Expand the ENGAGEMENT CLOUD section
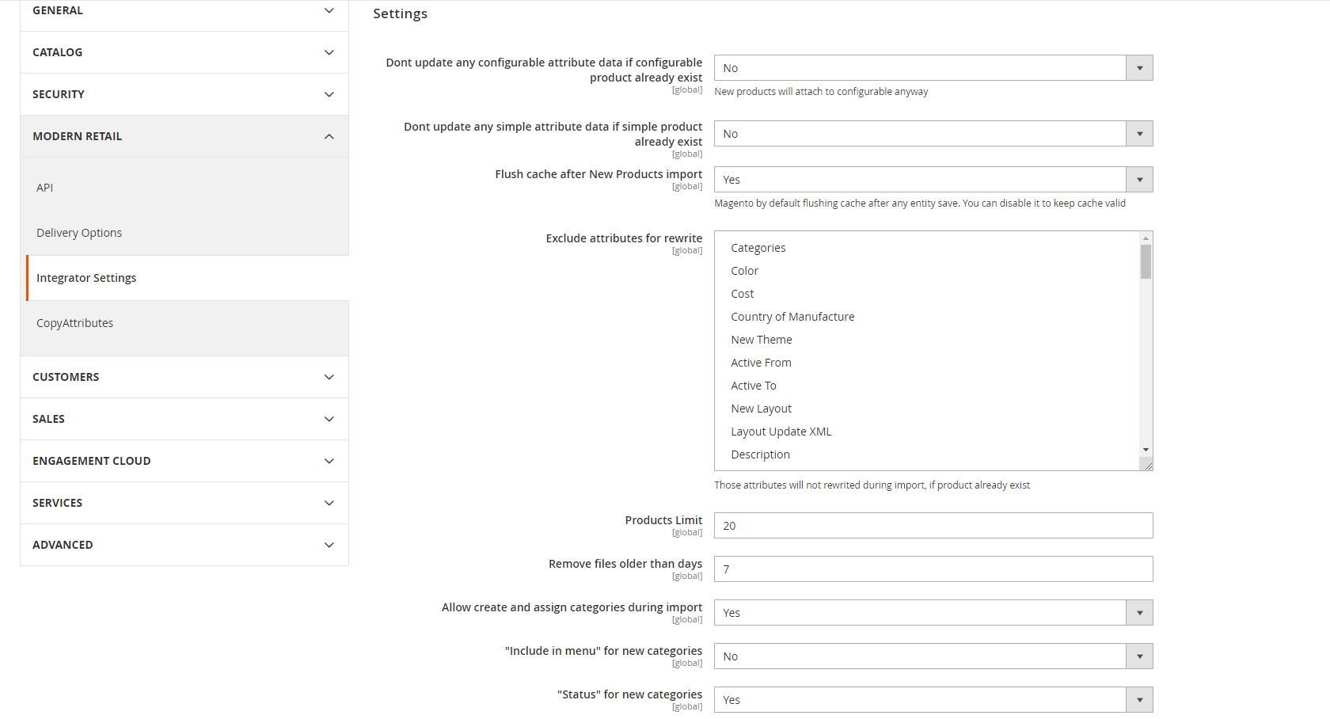This screenshot has height=719, width=1330. tap(184, 461)
